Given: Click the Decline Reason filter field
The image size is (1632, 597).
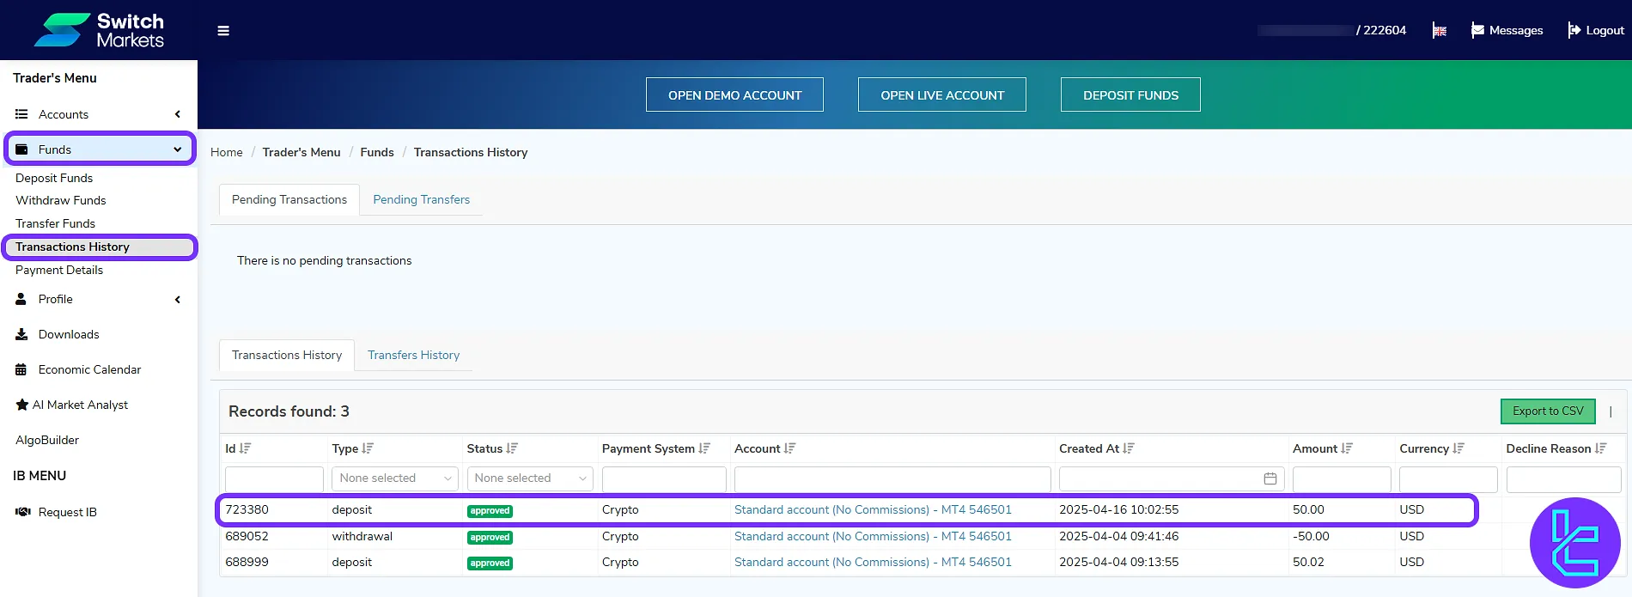Looking at the screenshot, I should (1563, 478).
